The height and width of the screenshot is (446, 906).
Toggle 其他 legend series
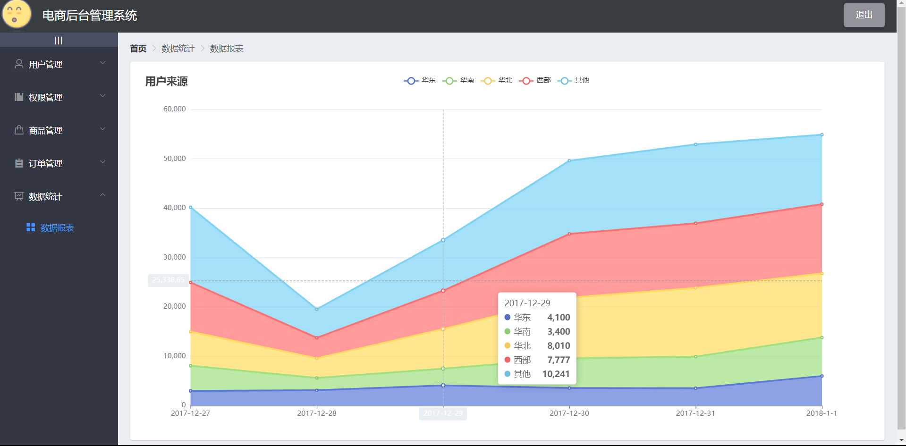[x=573, y=80]
